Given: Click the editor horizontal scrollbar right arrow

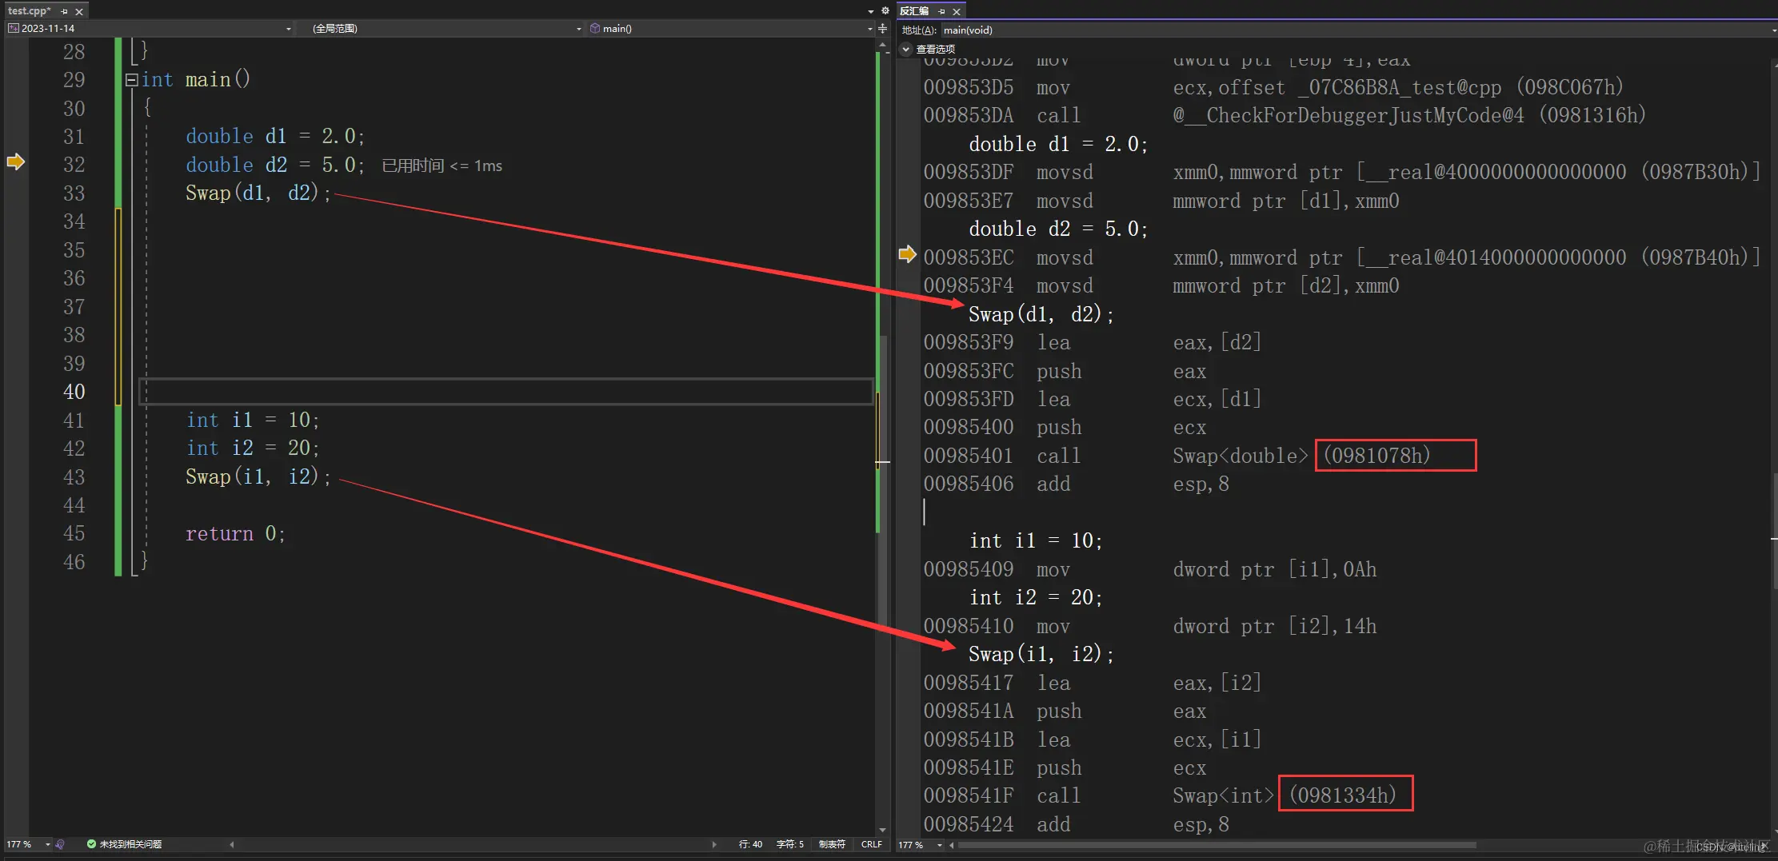Looking at the screenshot, I should [x=714, y=844].
